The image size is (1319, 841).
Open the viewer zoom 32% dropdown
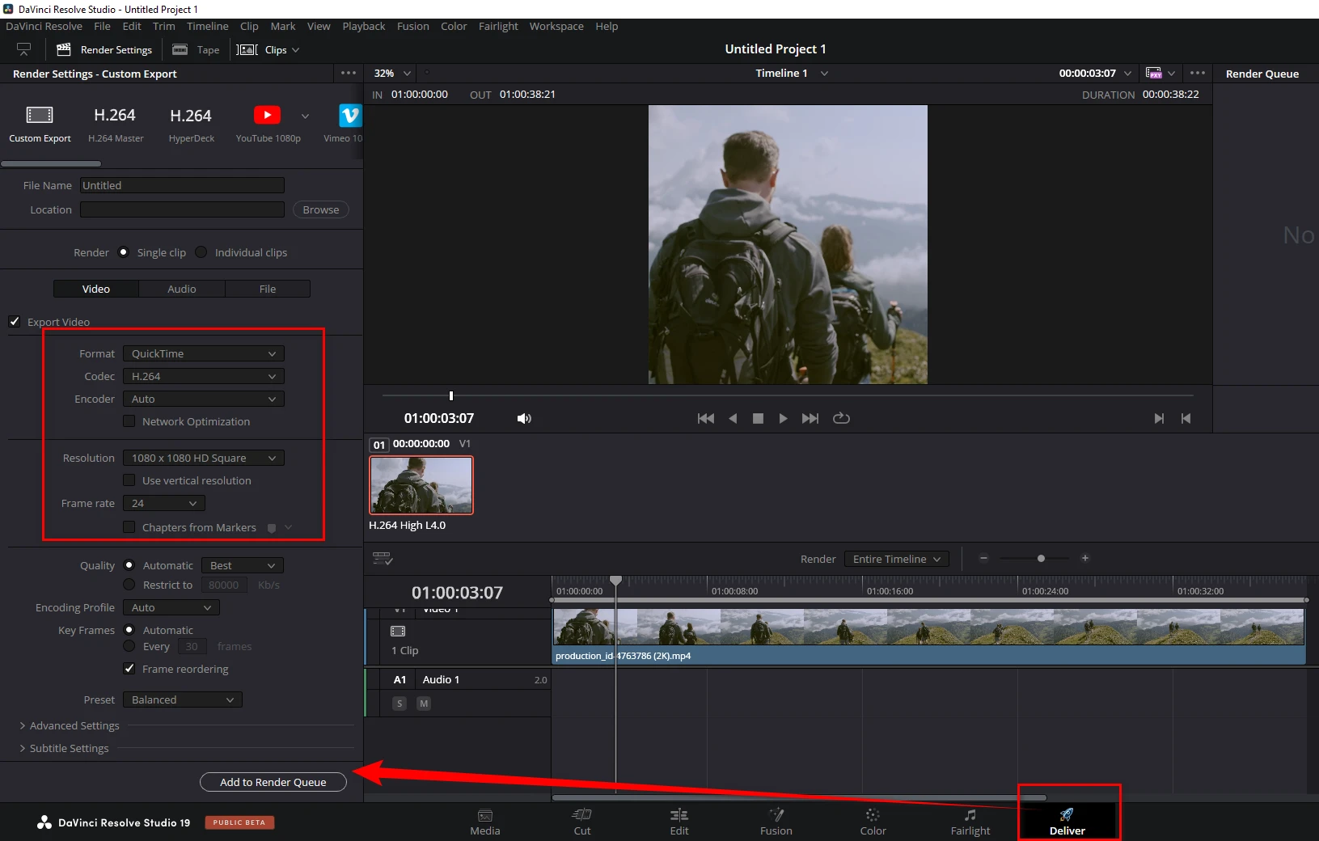(x=392, y=73)
